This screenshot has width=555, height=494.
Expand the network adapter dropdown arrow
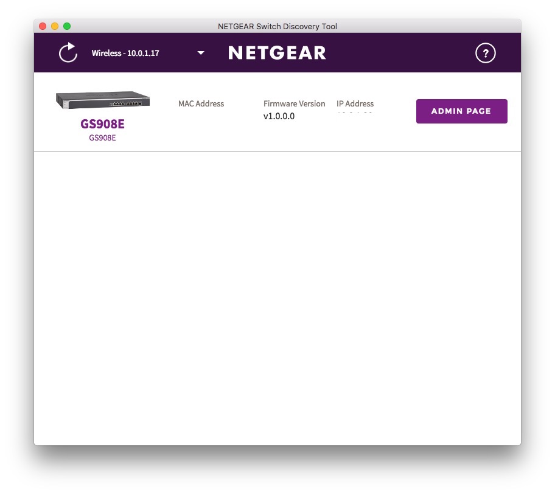pyautogui.click(x=201, y=53)
